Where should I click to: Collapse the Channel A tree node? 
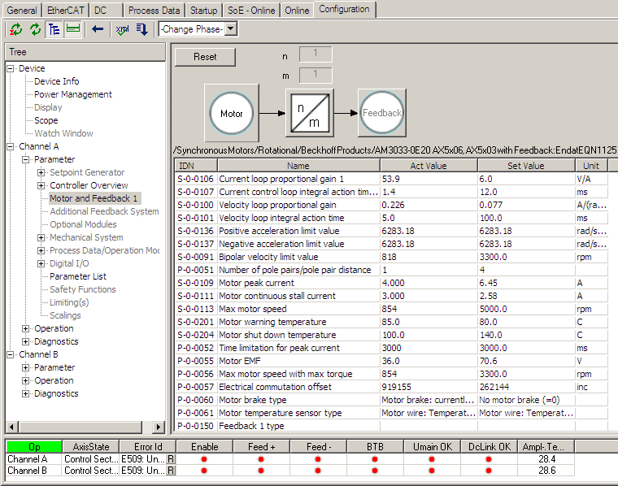coord(11,146)
